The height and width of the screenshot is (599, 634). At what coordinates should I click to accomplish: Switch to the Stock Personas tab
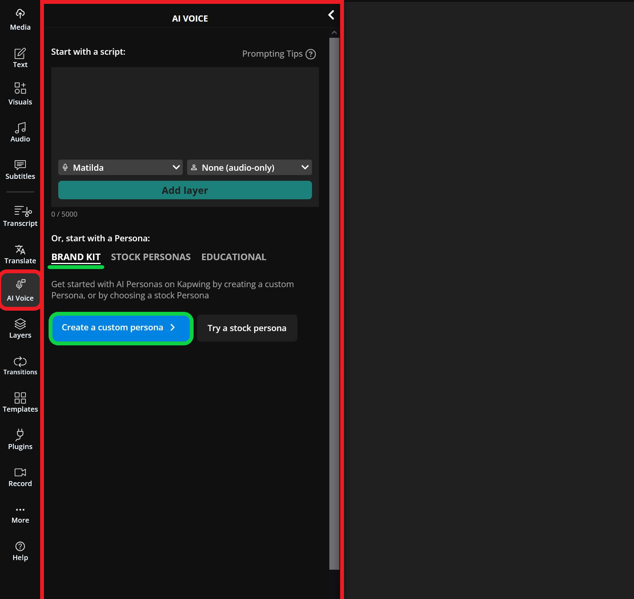point(150,257)
